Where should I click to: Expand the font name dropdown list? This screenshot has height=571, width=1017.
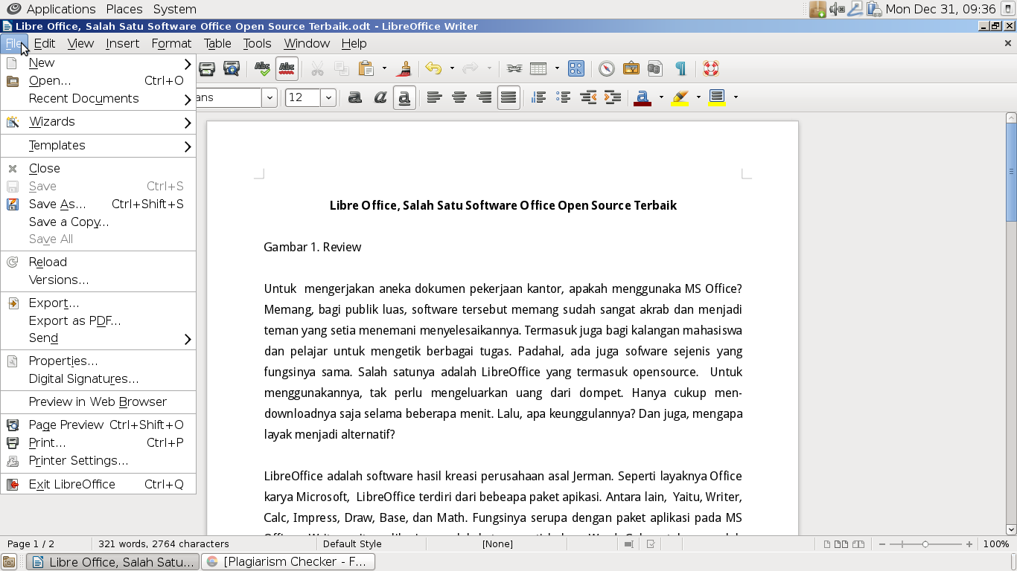point(270,97)
